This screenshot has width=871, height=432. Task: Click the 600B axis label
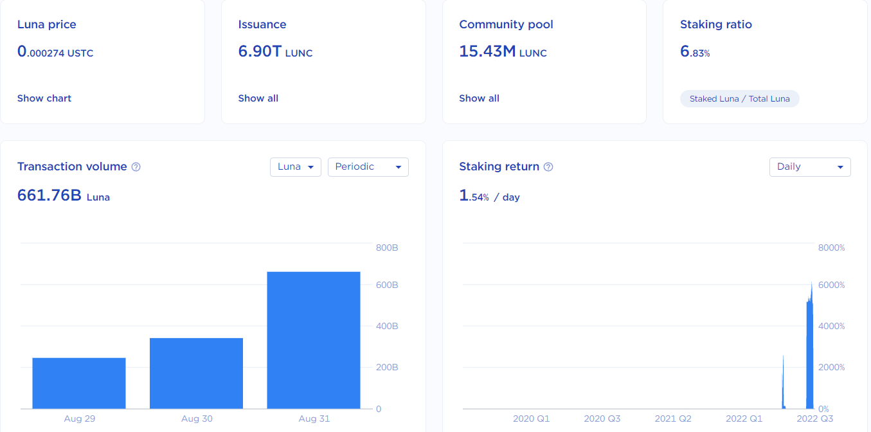pos(387,285)
